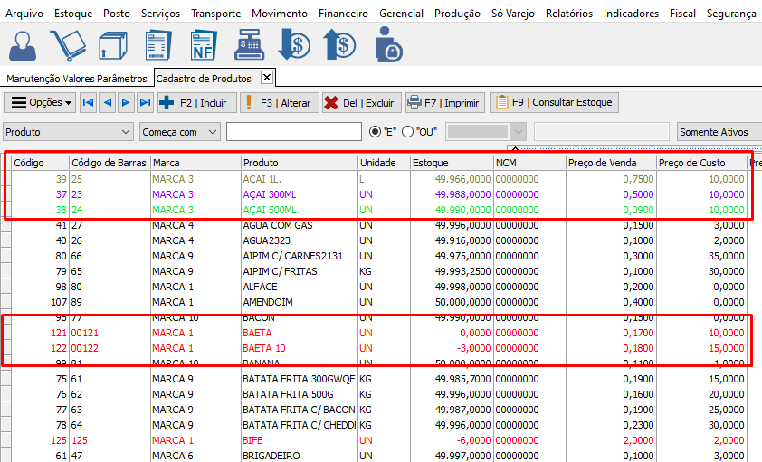Go to the first record navigation arrow
762x462 pixels.
[88, 103]
